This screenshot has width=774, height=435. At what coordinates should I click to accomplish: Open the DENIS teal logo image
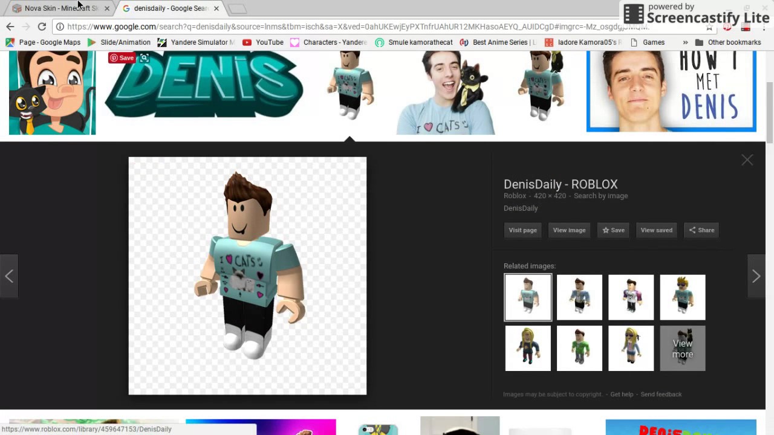coord(204,85)
